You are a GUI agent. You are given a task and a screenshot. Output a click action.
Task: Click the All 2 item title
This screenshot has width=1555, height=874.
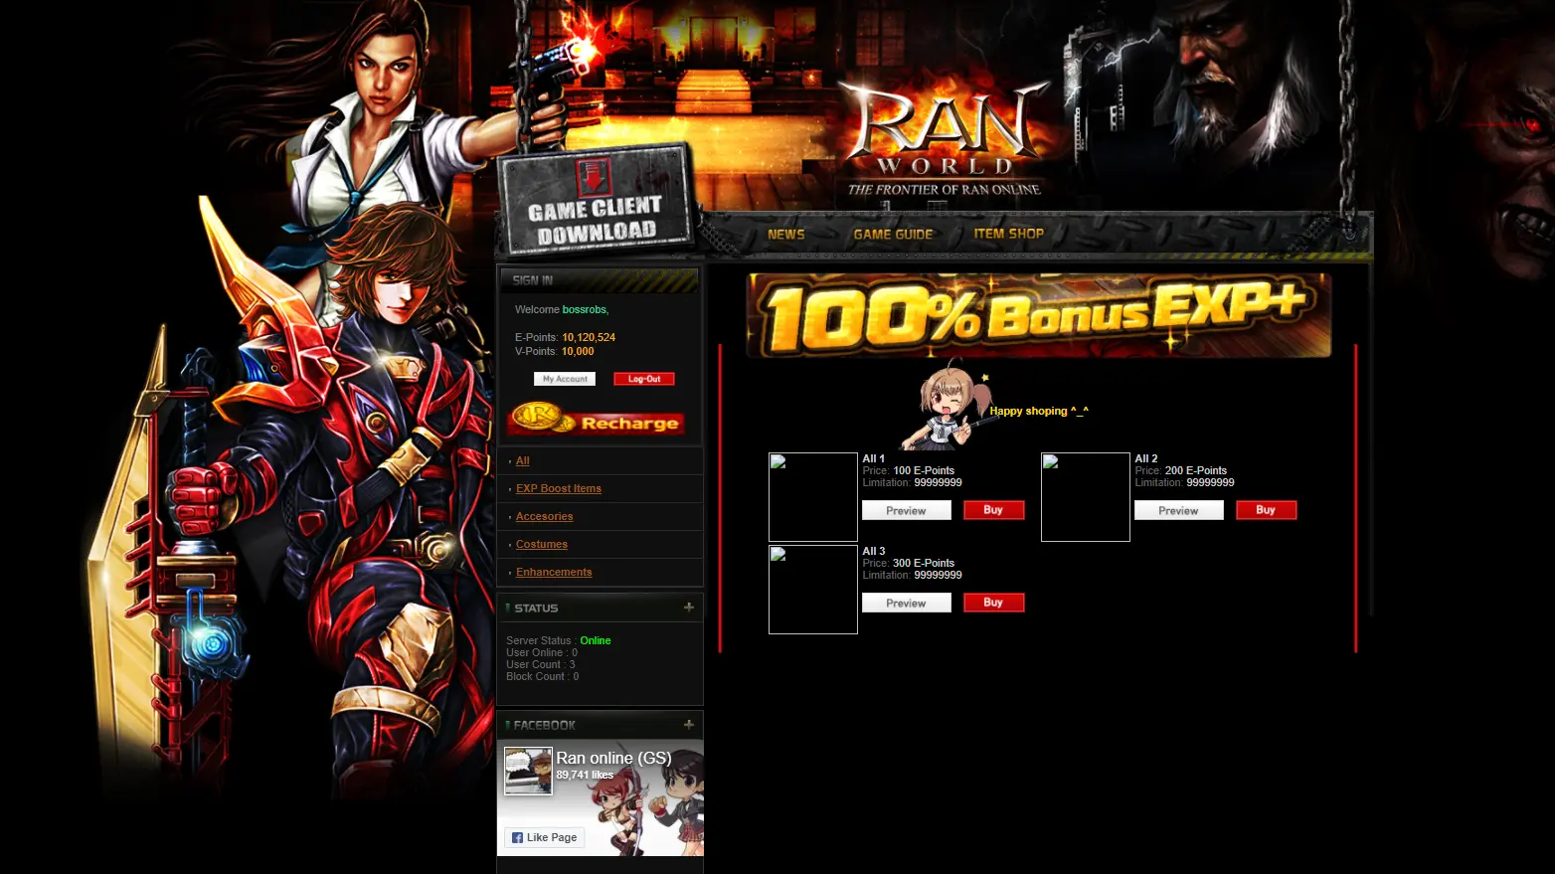pyautogui.click(x=1146, y=458)
